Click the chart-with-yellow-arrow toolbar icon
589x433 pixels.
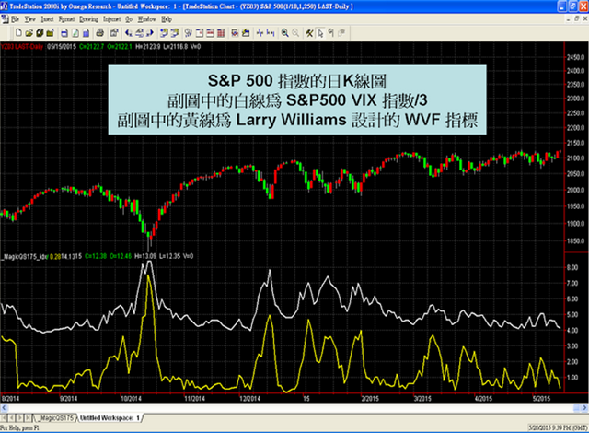[x=246, y=33]
